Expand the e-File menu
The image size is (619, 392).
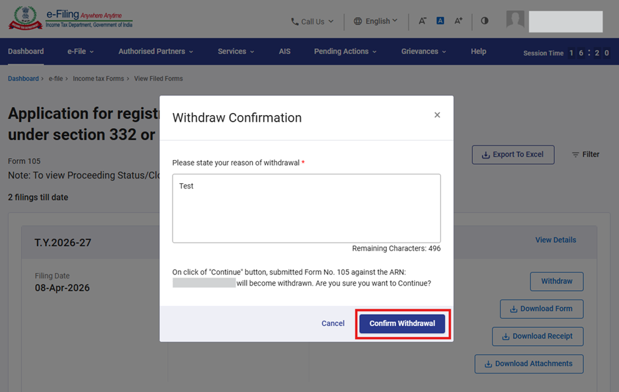(x=81, y=52)
